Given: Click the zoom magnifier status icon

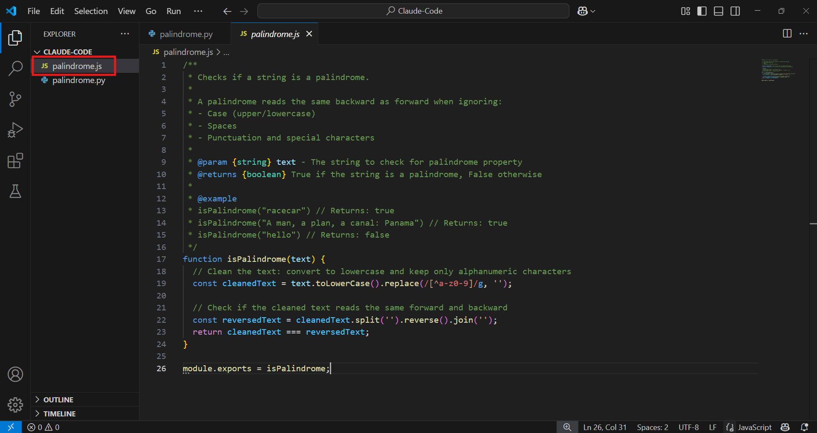Looking at the screenshot, I should click(x=567, y=427).
